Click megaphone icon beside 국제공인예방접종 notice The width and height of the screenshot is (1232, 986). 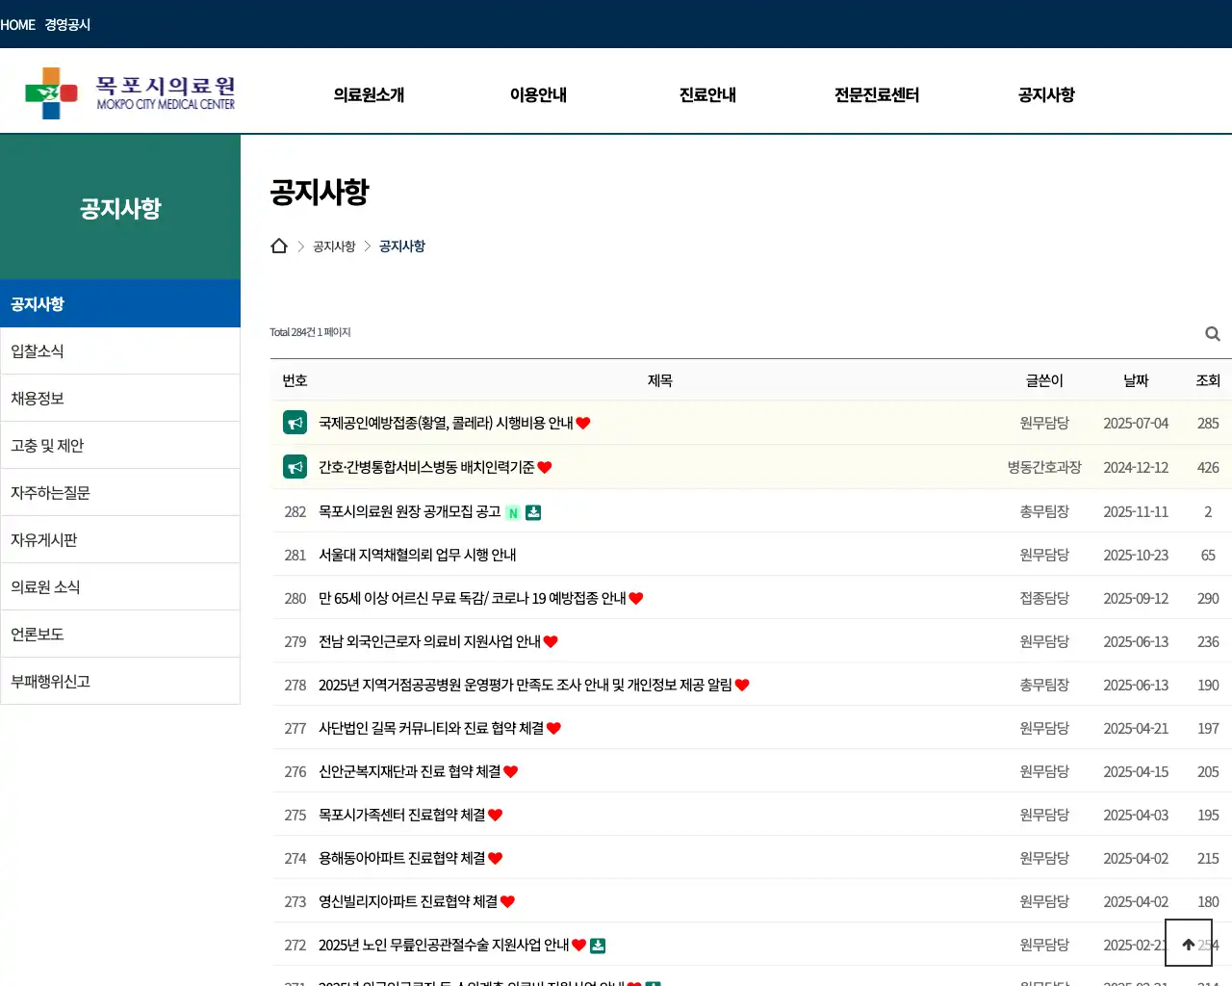click(295, 423)
